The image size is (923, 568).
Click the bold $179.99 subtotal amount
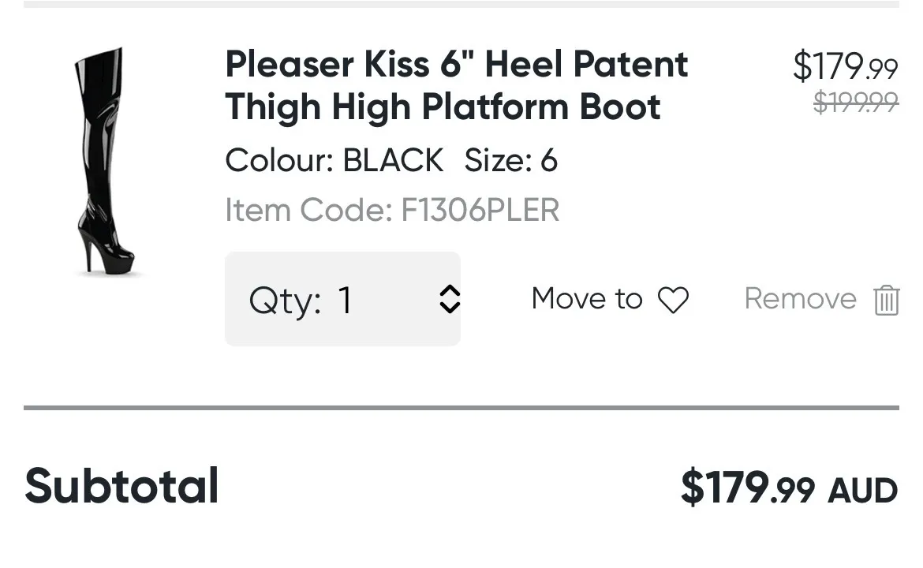pyautogui.click(x=747, y=487)
